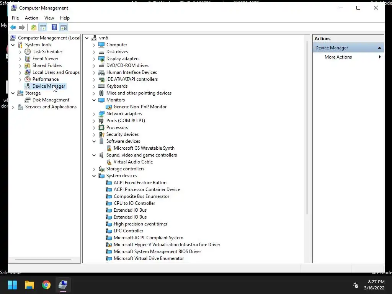
Task: Collapse the Monitors category
Action: [x=94, y=100]
